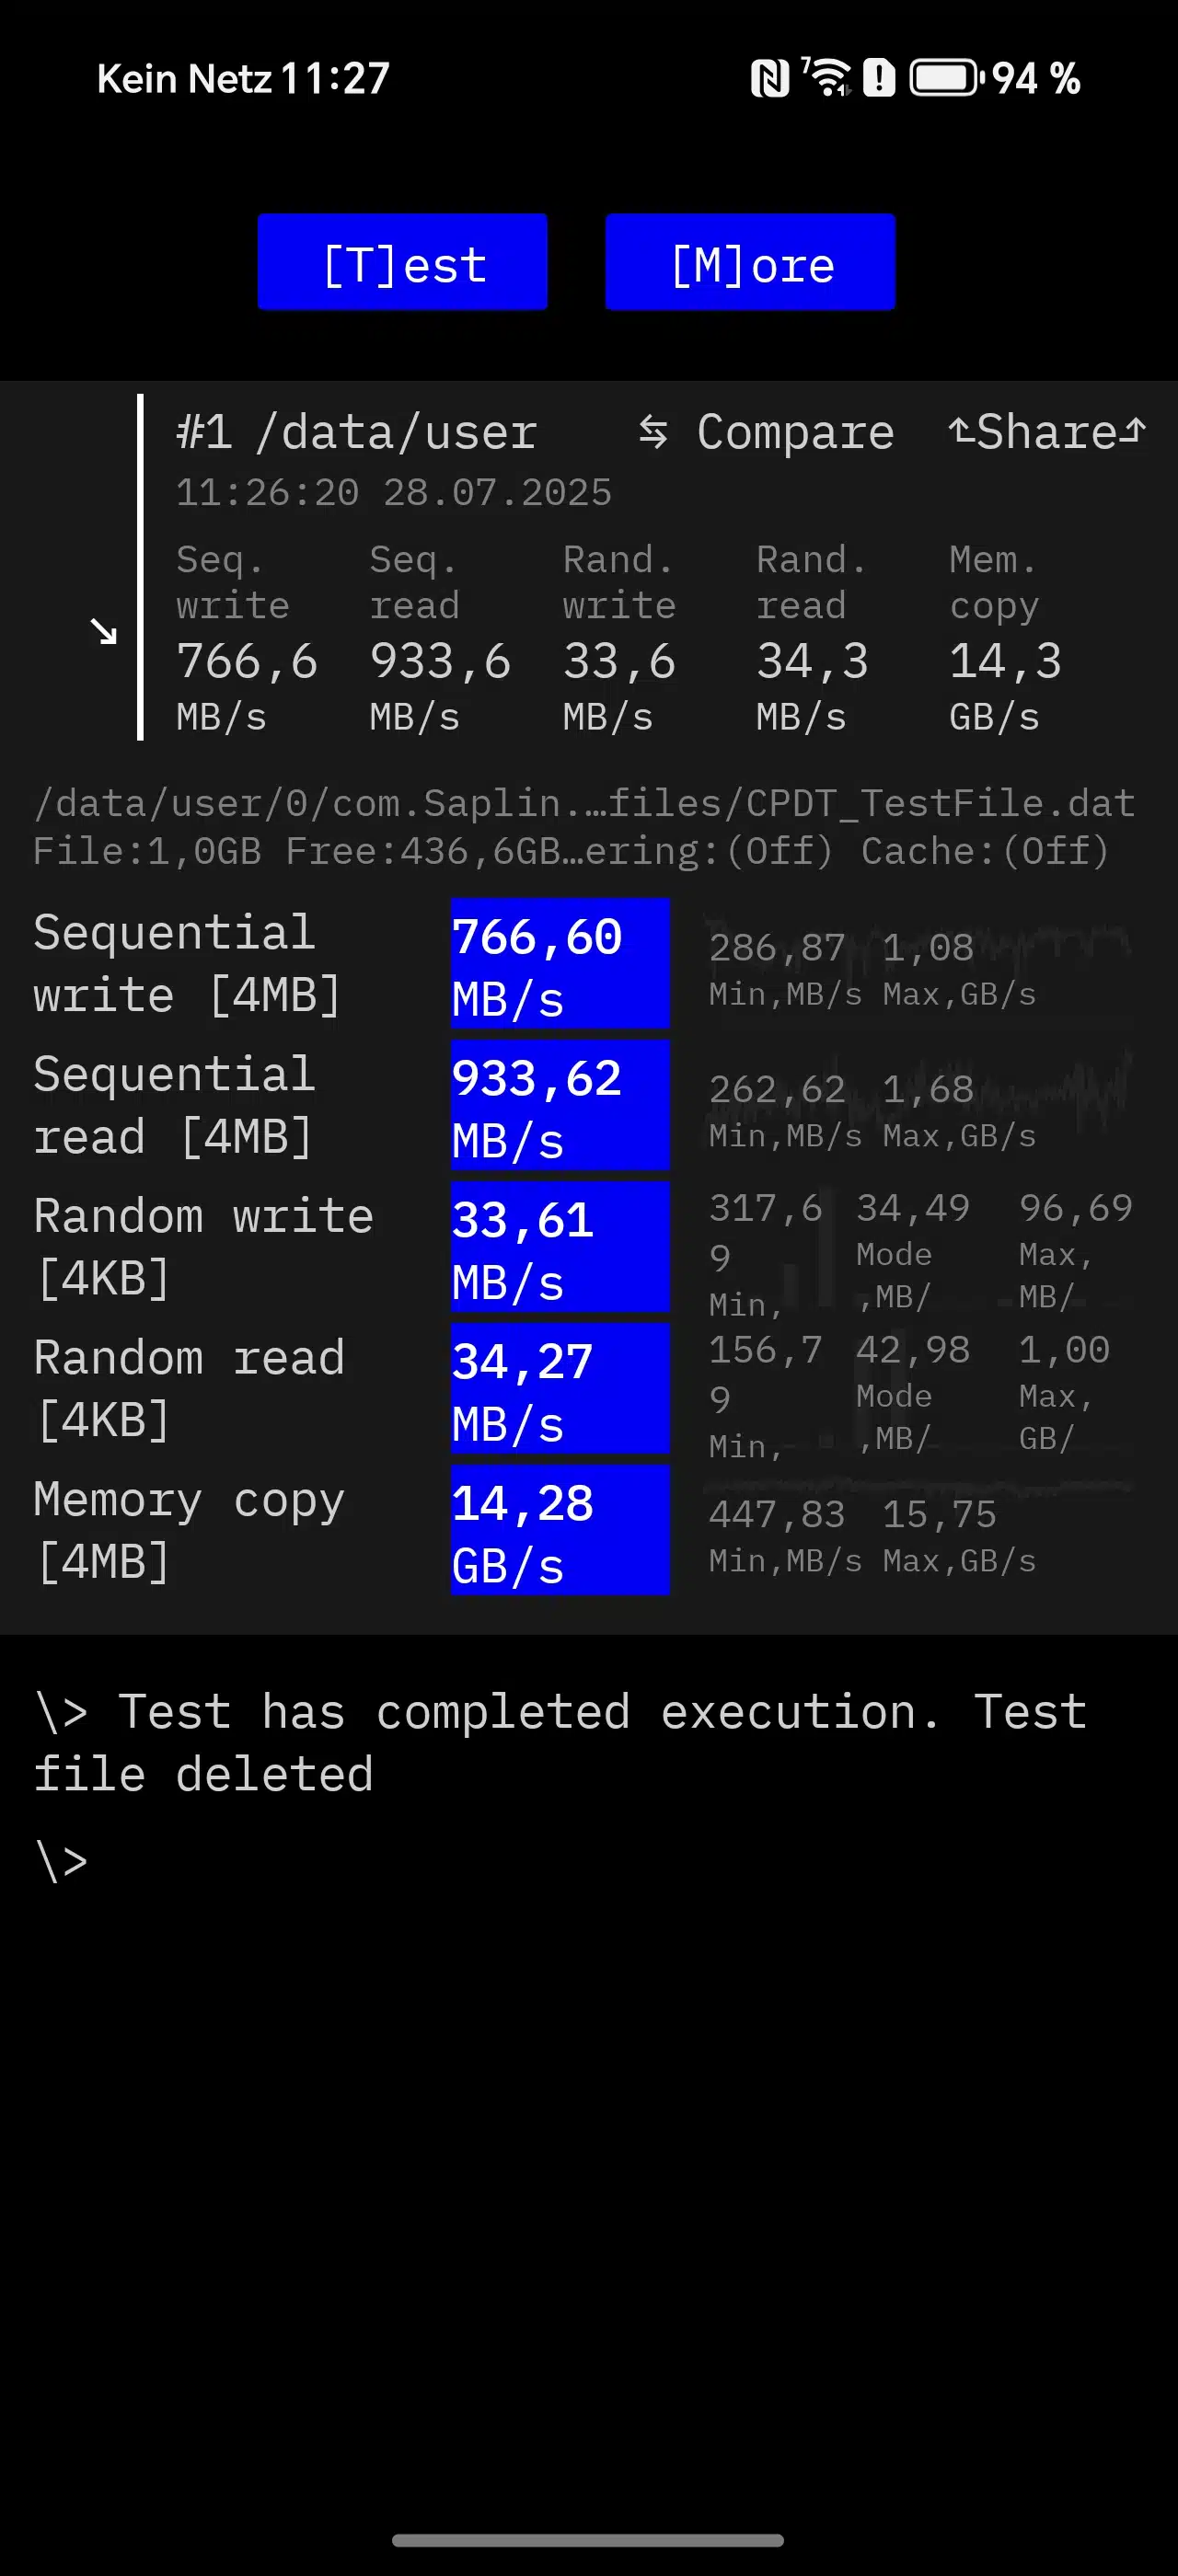Click the Random write 33,61 MB/s bar
Image resolution: width=1178 pixels, height=2576 pixels.
tap(560, 1247)
